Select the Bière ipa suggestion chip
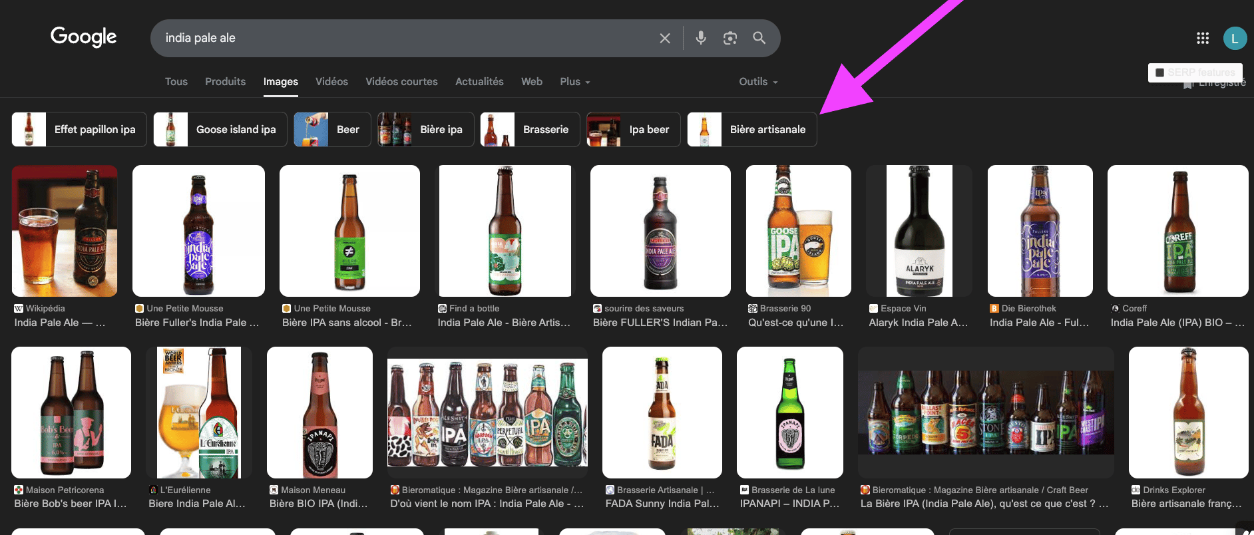 425,129
